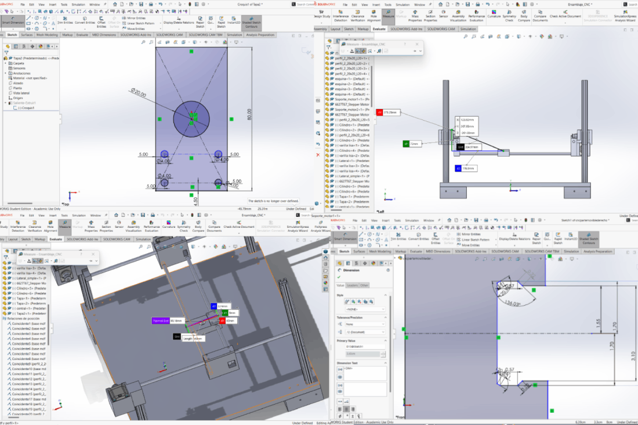638x425 pixels.
Task: Start Rapid Sketch in the Tapa2 sketch window
Action: (221, 23)
